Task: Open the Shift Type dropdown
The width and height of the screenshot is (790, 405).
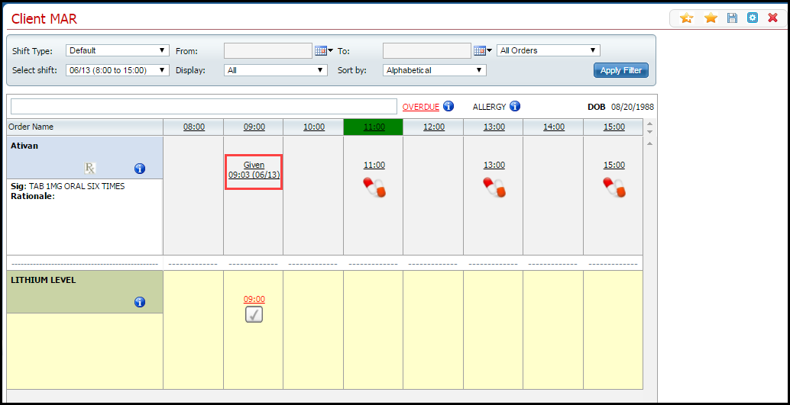Action: click(117, 50)
